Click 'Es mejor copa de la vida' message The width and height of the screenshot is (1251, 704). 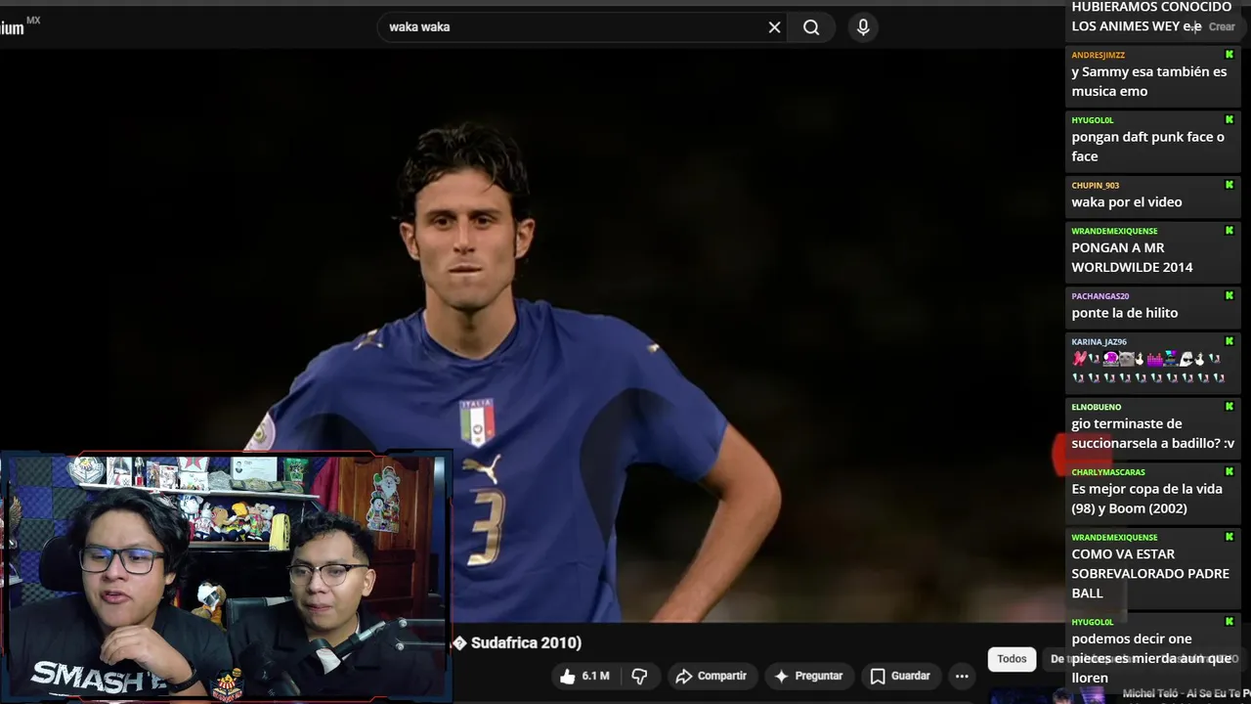pos(1147,499)
